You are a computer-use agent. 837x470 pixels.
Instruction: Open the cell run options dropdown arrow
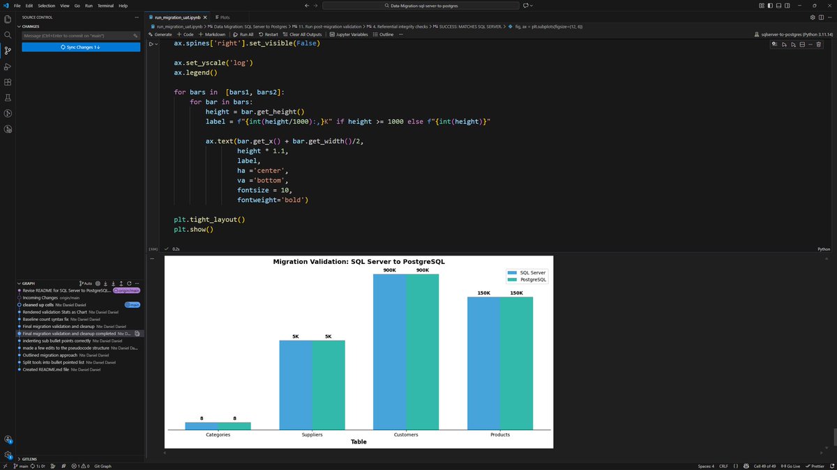157,44
